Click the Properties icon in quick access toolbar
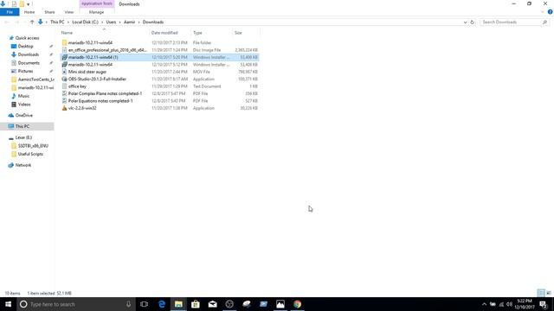 pos(14,3)
